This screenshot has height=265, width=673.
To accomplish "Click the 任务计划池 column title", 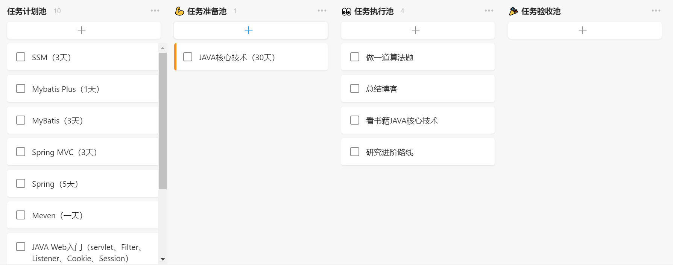I will [27, 11].
